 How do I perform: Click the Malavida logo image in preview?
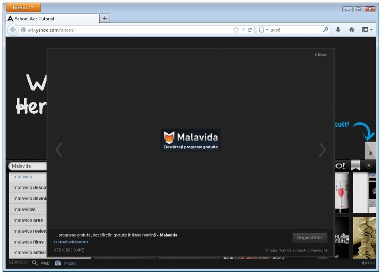pyautogui.click(x=191, y=140)
